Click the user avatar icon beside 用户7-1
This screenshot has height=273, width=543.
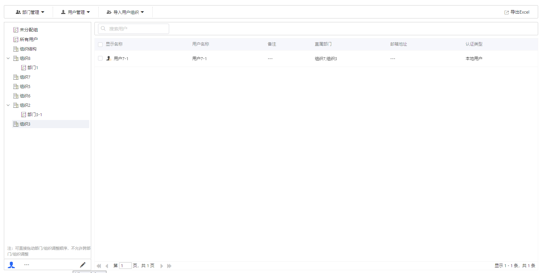pos(109,59)
